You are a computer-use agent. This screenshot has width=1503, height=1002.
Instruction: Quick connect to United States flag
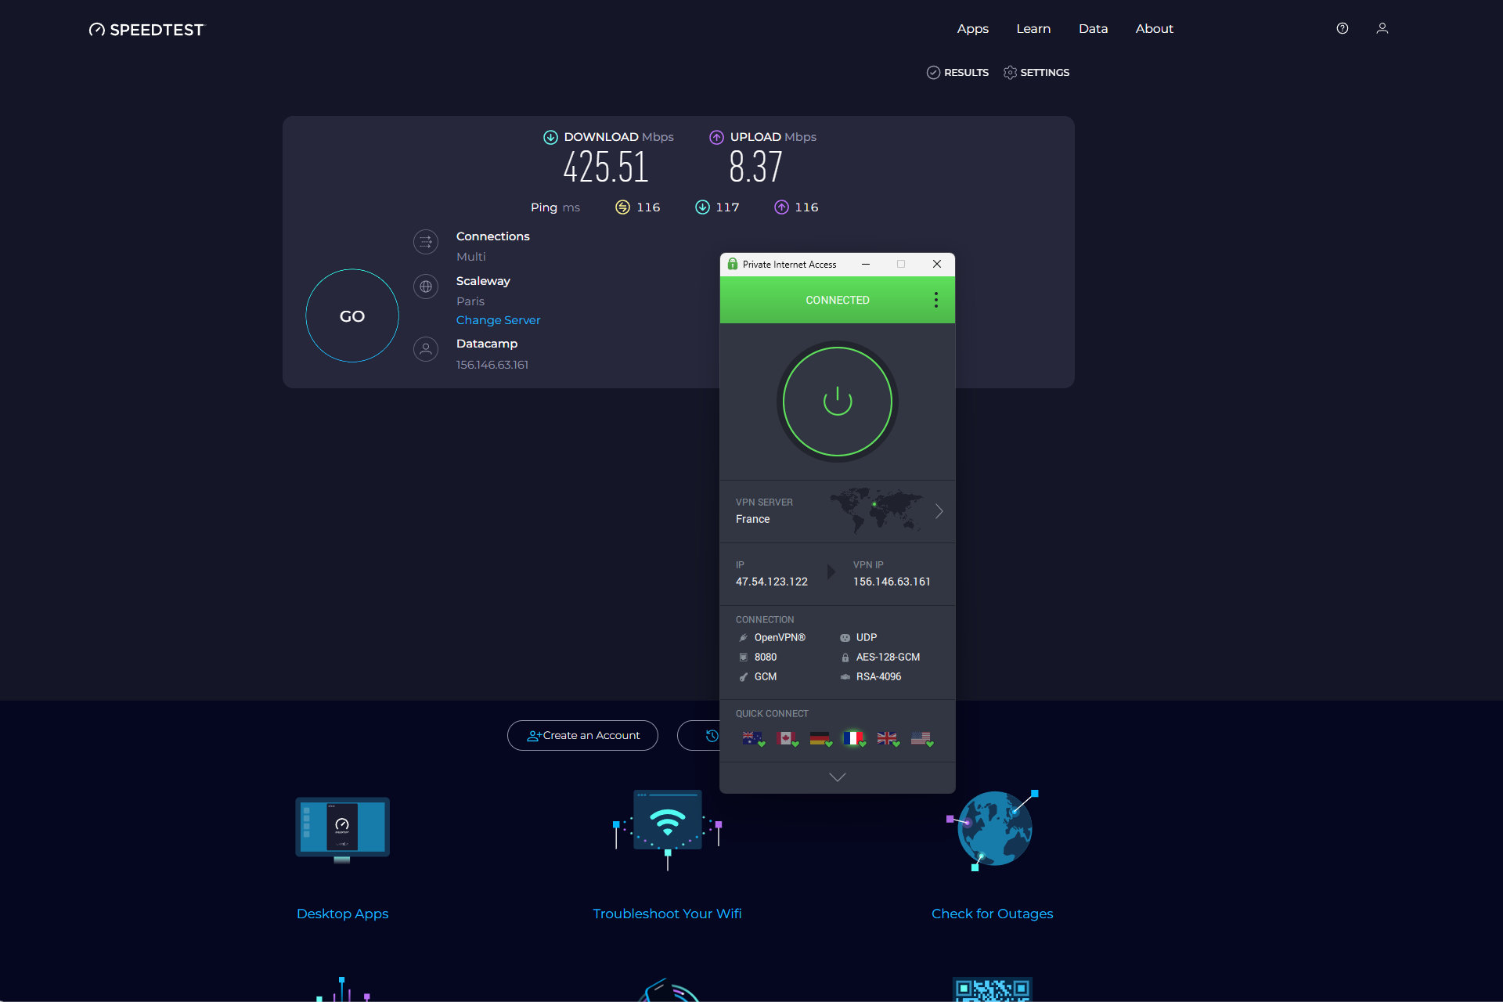pyautogui.click(x=921, y=738)
